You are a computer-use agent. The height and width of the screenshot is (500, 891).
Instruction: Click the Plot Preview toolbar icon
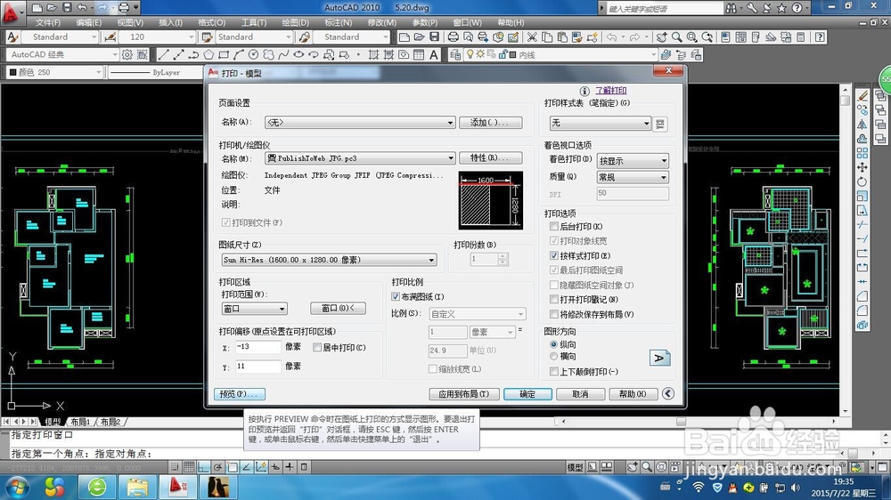pyautogui.click(x=468, y=36)
